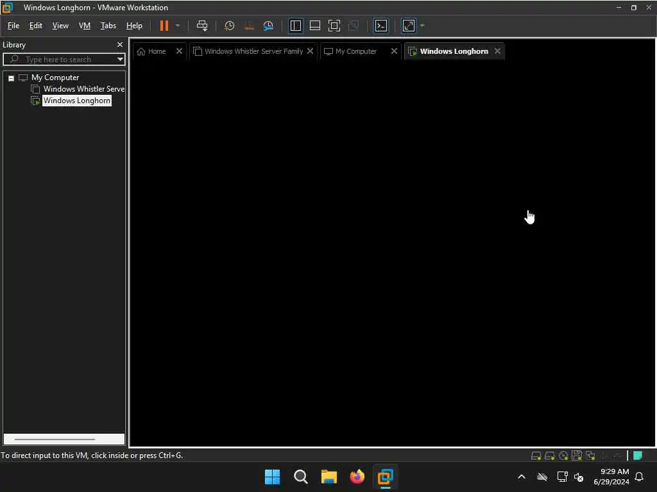This screenshot has width=657, height=492.
Task: Open the View menu
Action: coord(60,26)
